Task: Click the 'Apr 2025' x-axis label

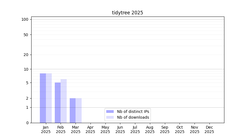Action: (90, 129)
